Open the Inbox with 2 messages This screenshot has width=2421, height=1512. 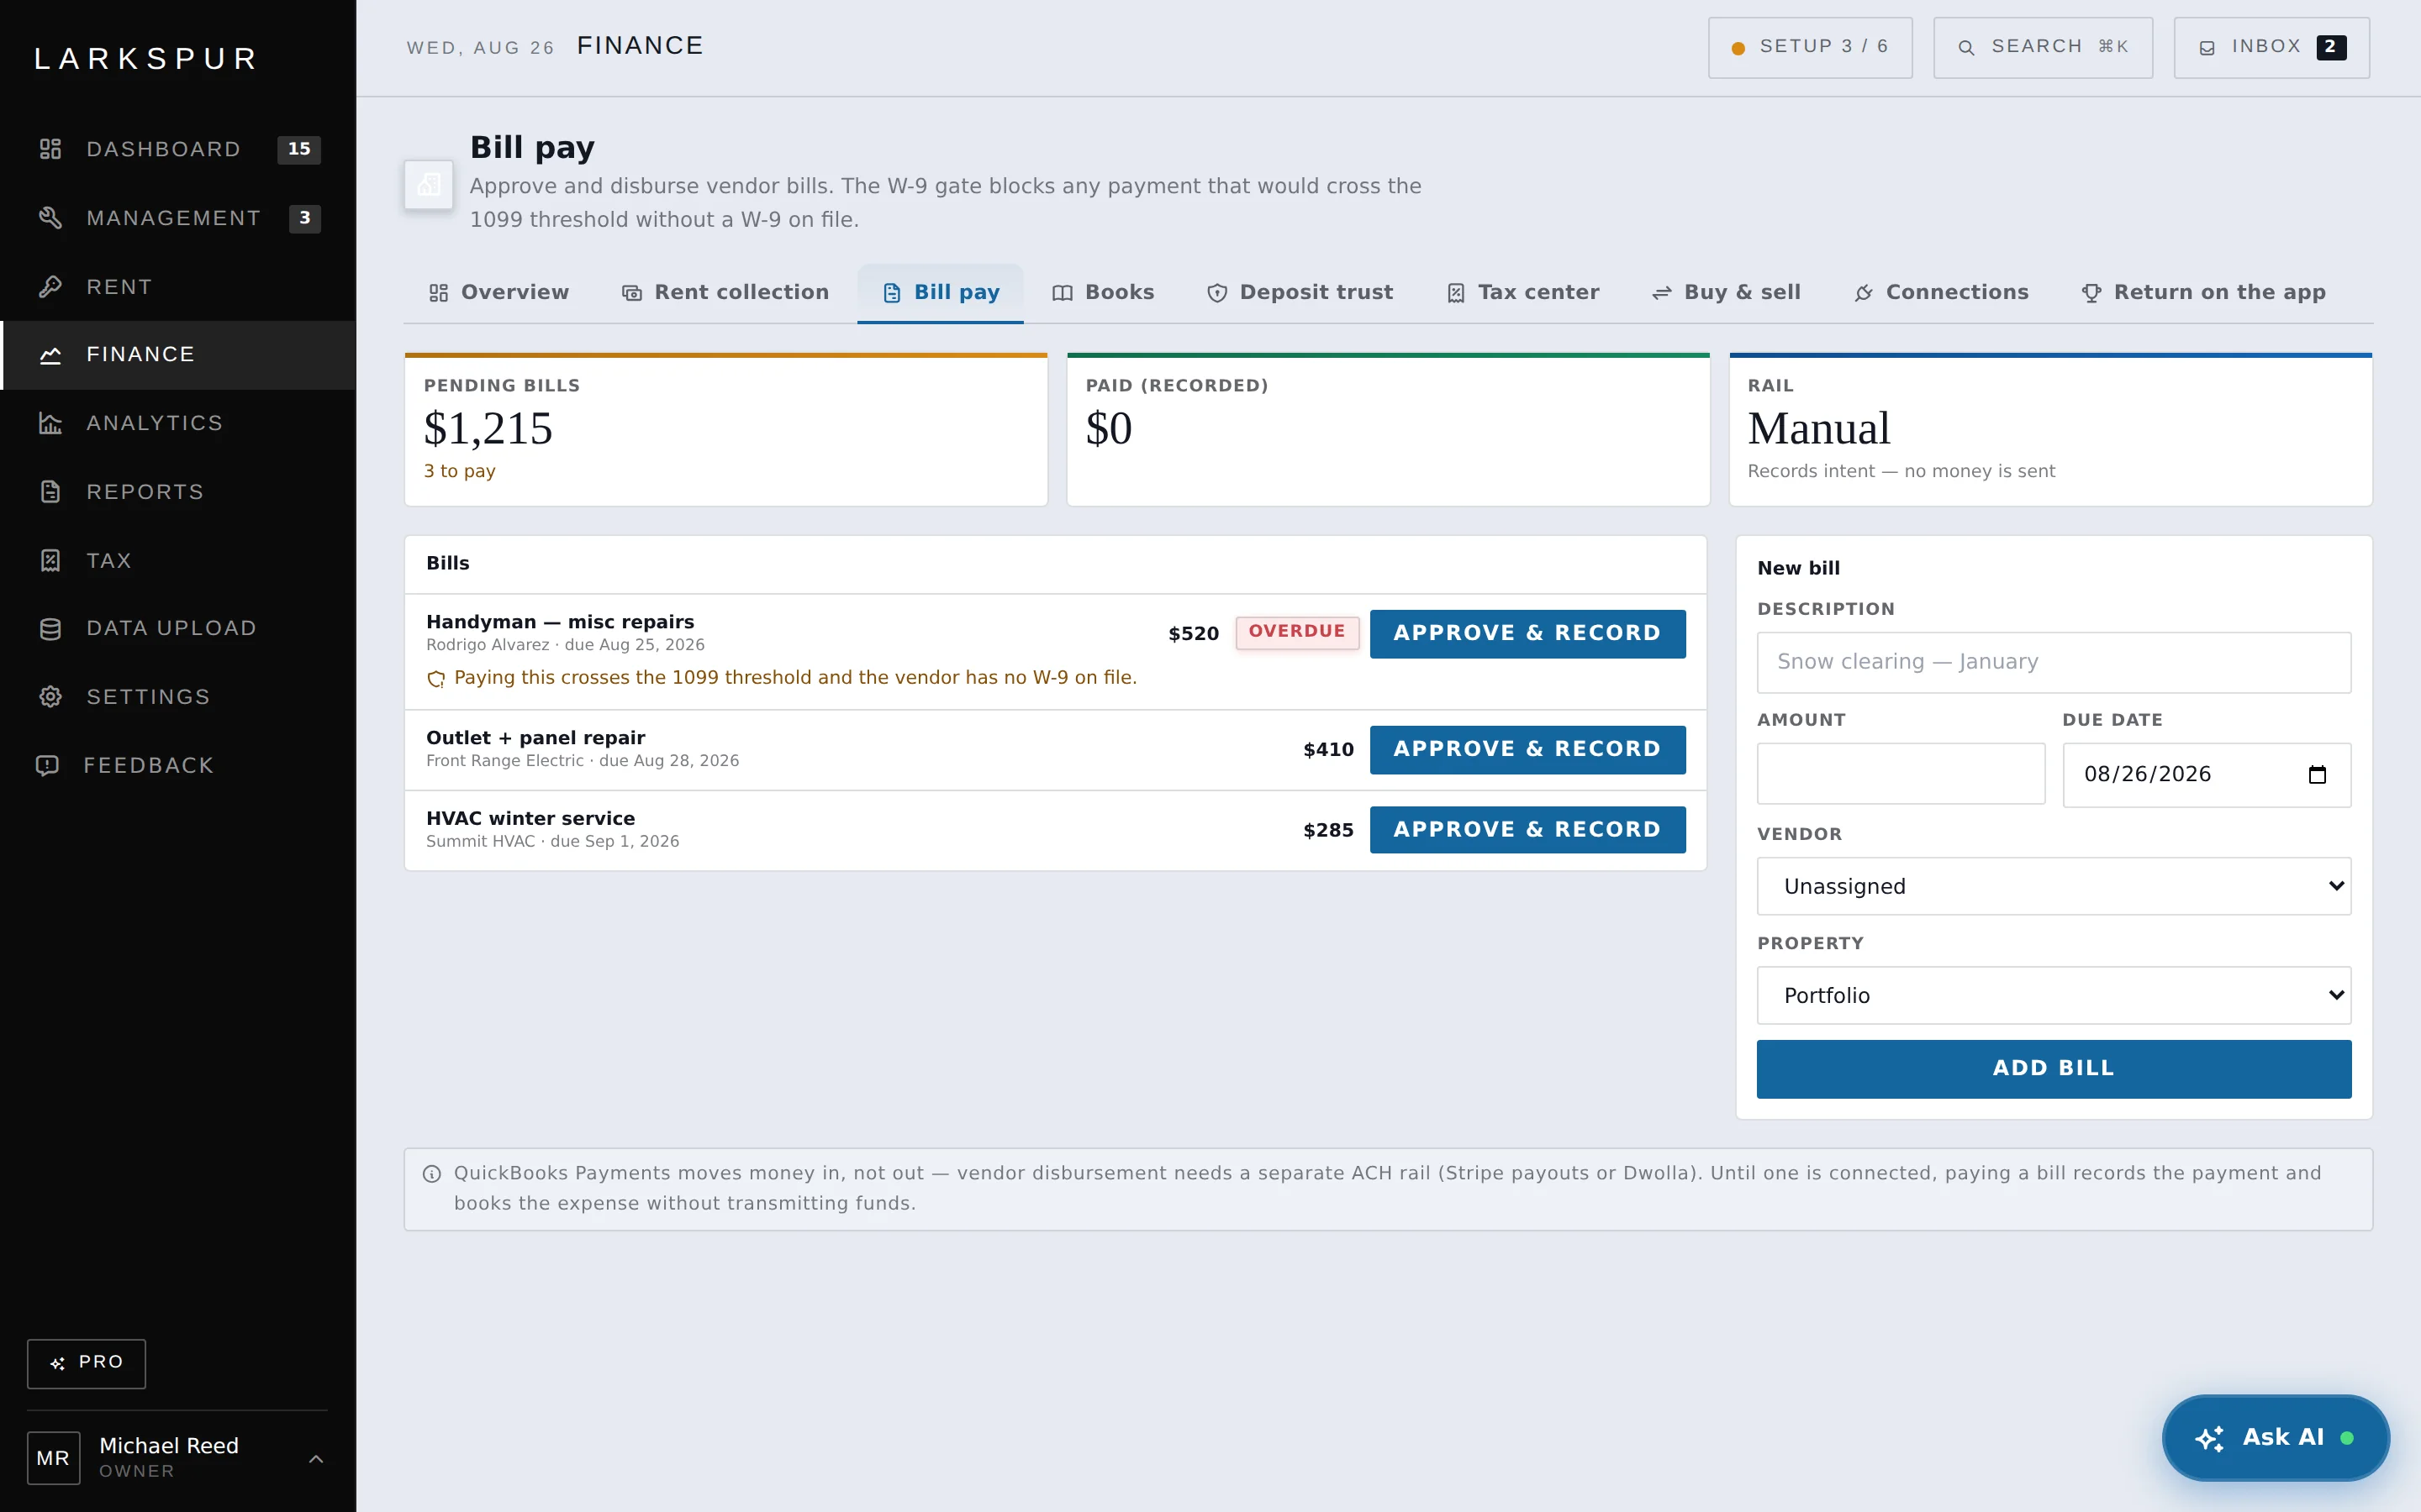(x=2271, y=48)
